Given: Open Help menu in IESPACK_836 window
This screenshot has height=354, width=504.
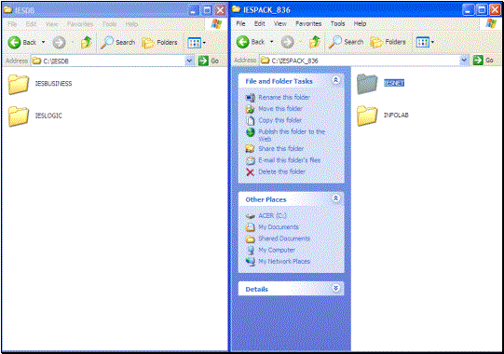Looking at the screenshot, I should coord(360,24).
